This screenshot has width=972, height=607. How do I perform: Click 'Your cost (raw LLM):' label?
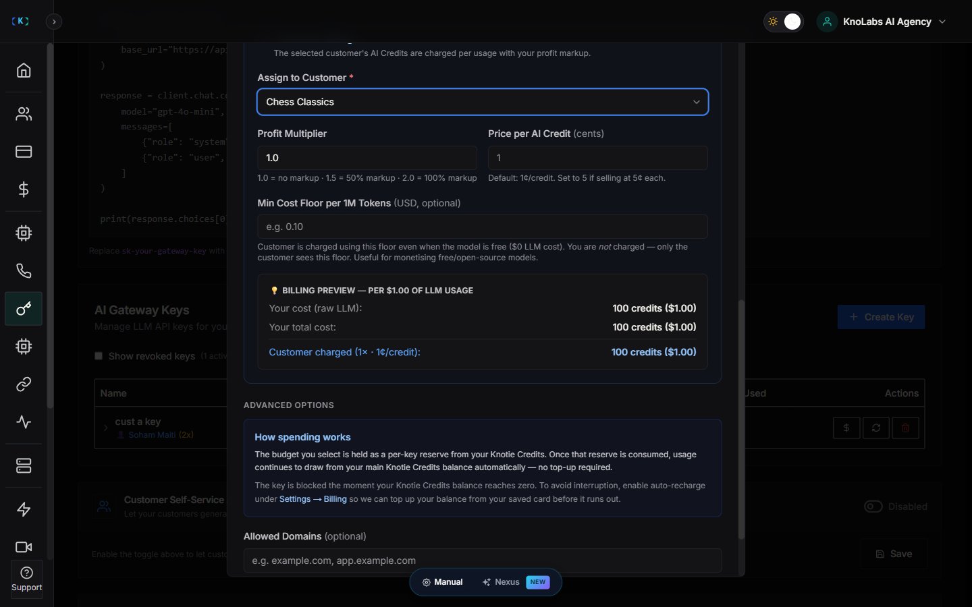pyautogui.click(x=315, y=308)
